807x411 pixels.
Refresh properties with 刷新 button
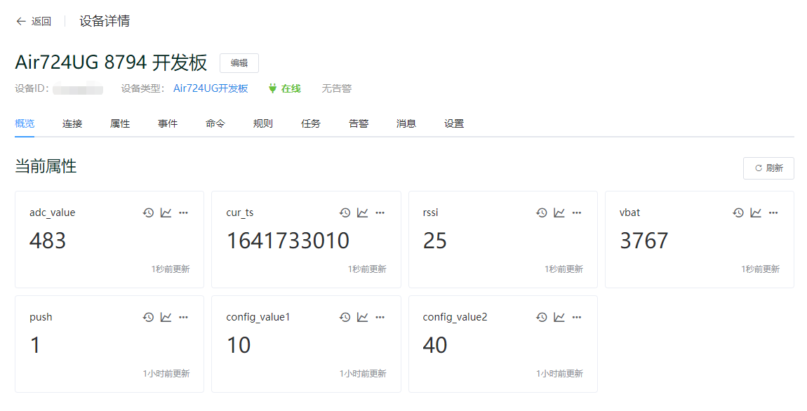[x=768, y=168]
